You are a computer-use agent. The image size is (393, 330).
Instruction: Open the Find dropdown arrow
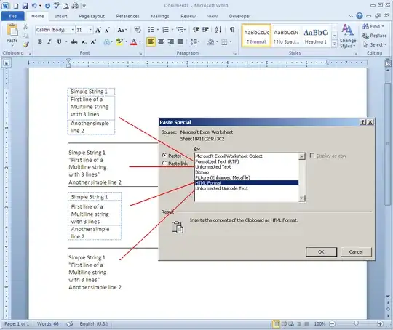click(x=383, y=26)
